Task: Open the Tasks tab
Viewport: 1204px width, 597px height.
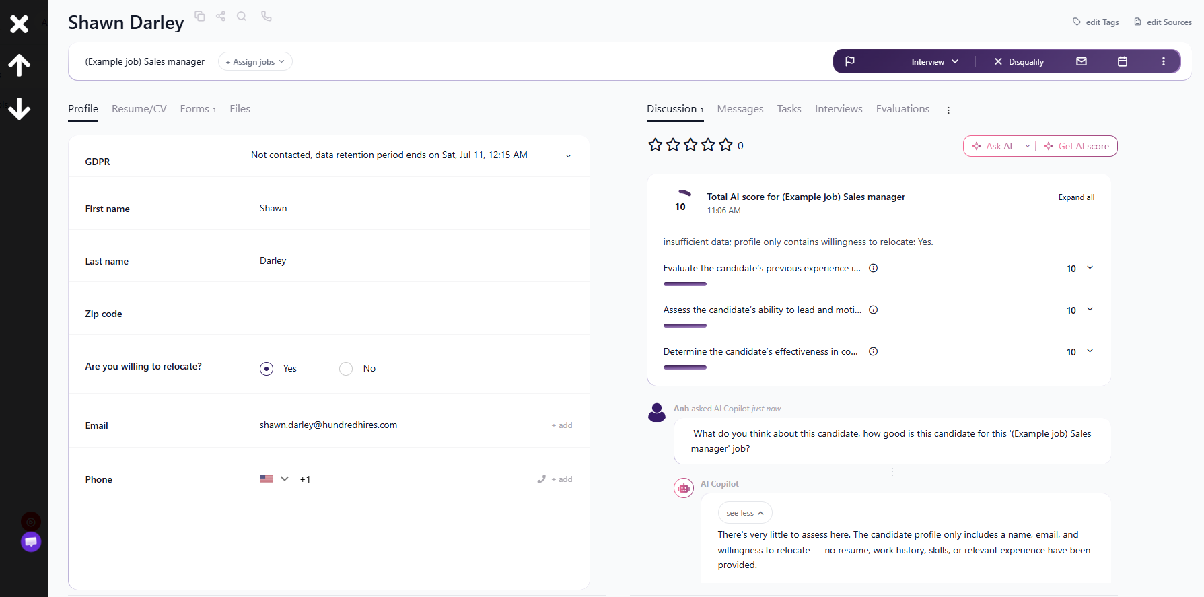Action: pyautogui.click(x=789, y=109)
